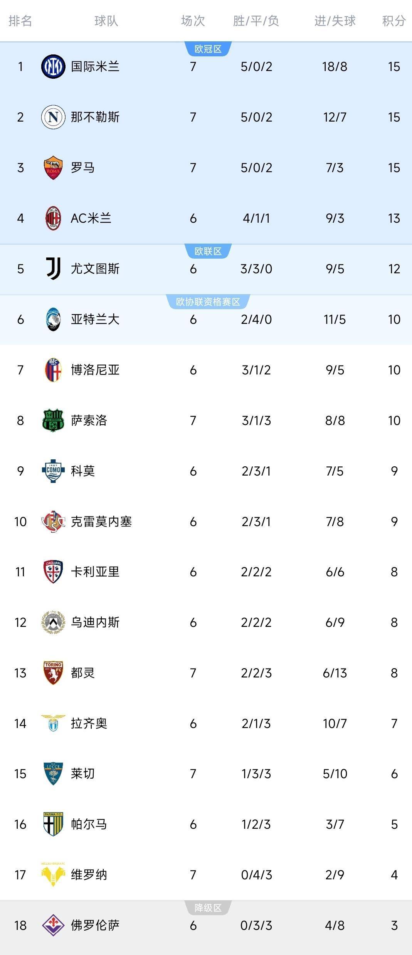Select the 科莫 standings row
The height and width of the screenshot is (955, 412).
[x=206, y=471]
